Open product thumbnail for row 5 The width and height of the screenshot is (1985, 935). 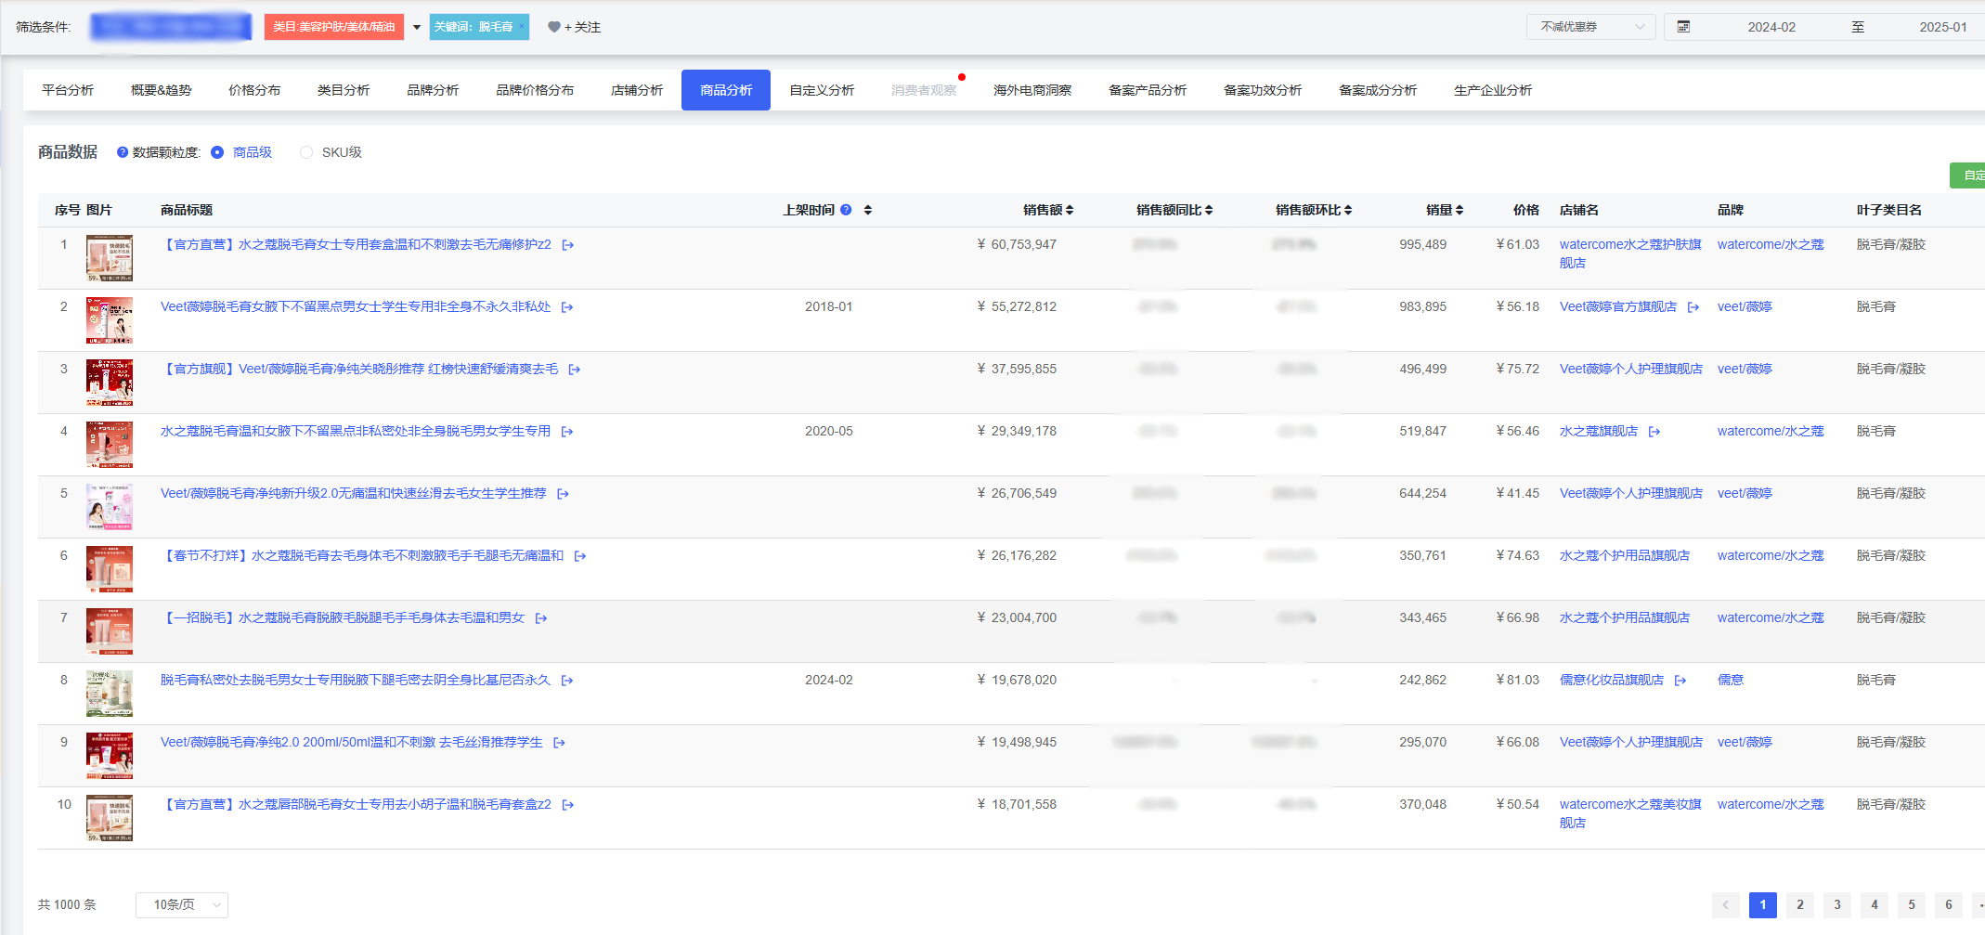(110, 507)
